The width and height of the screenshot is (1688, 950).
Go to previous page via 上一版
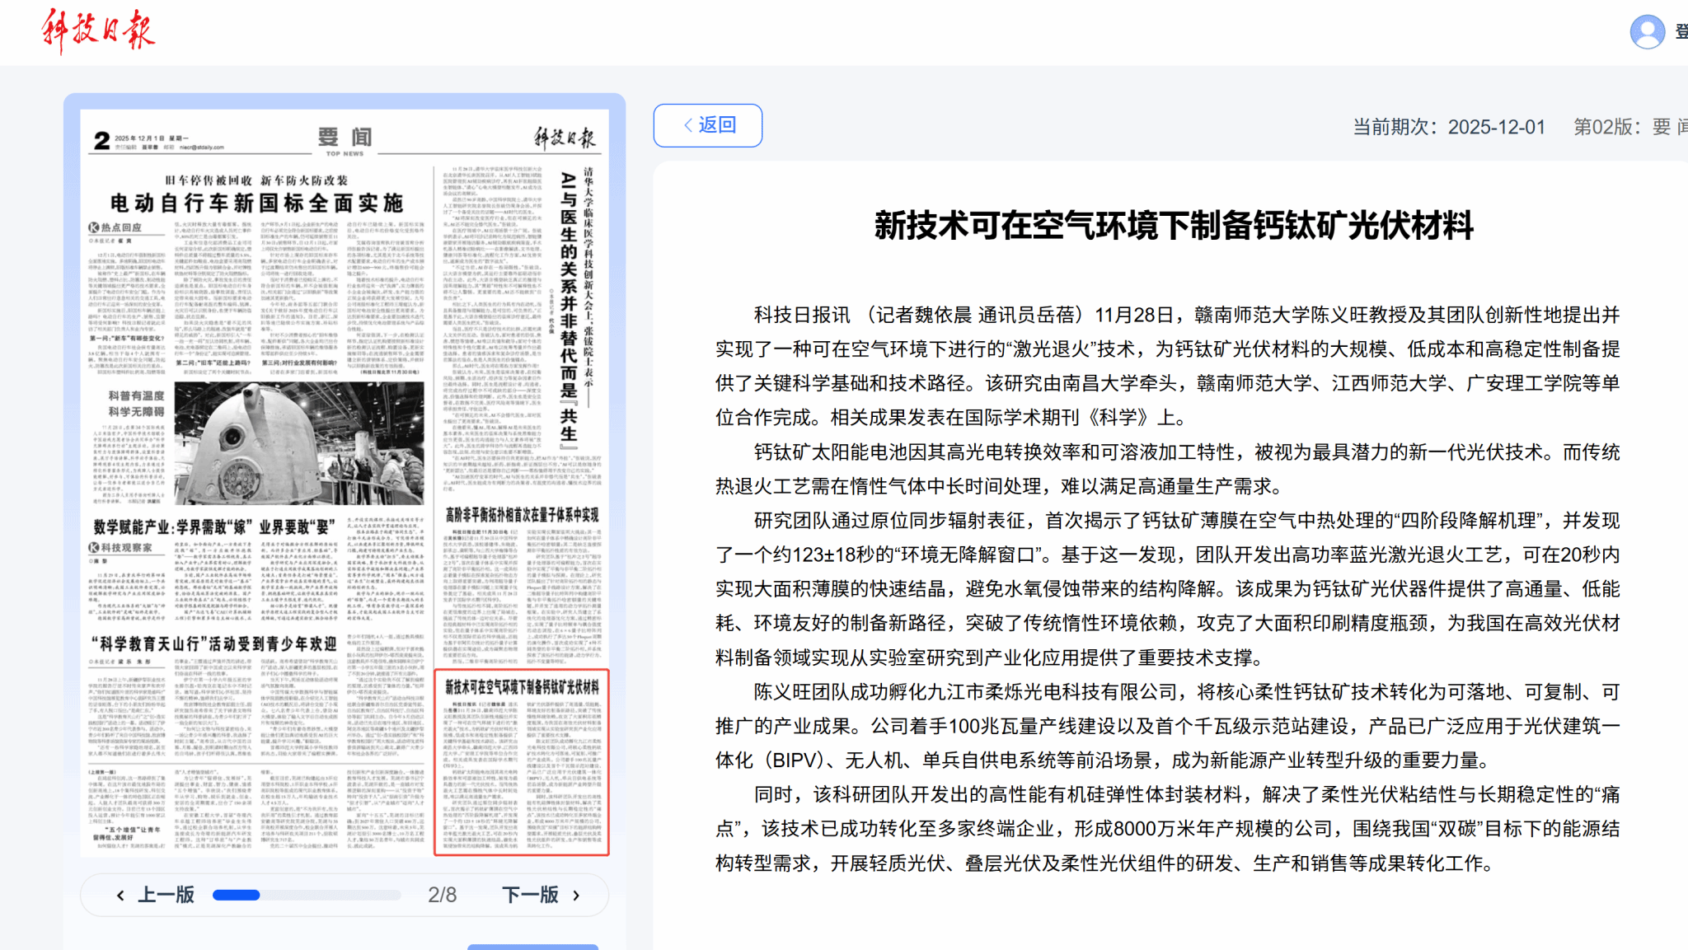pos(166,895)
